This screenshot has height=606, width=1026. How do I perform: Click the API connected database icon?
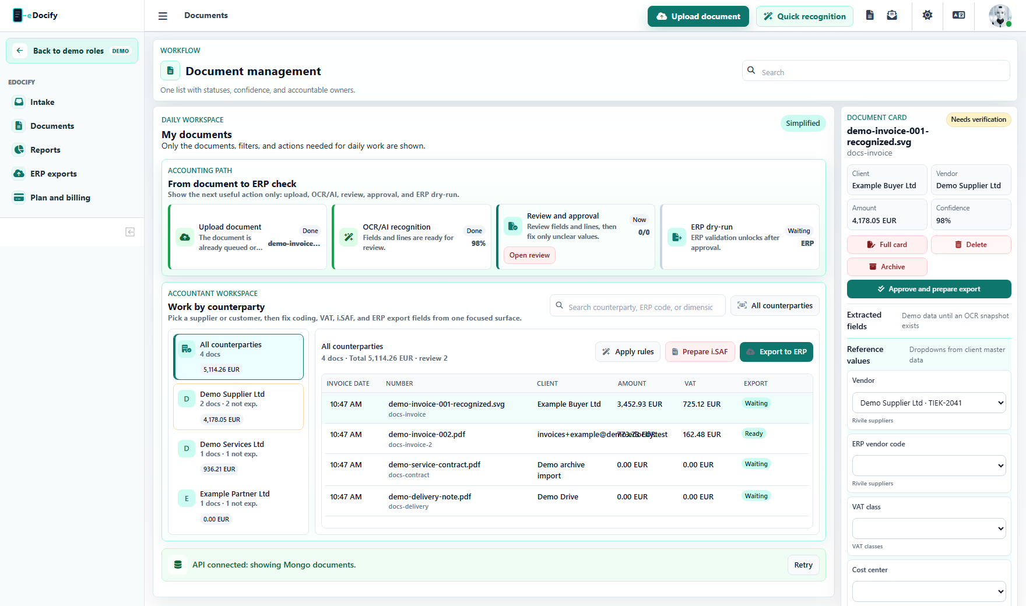[178, 565]
